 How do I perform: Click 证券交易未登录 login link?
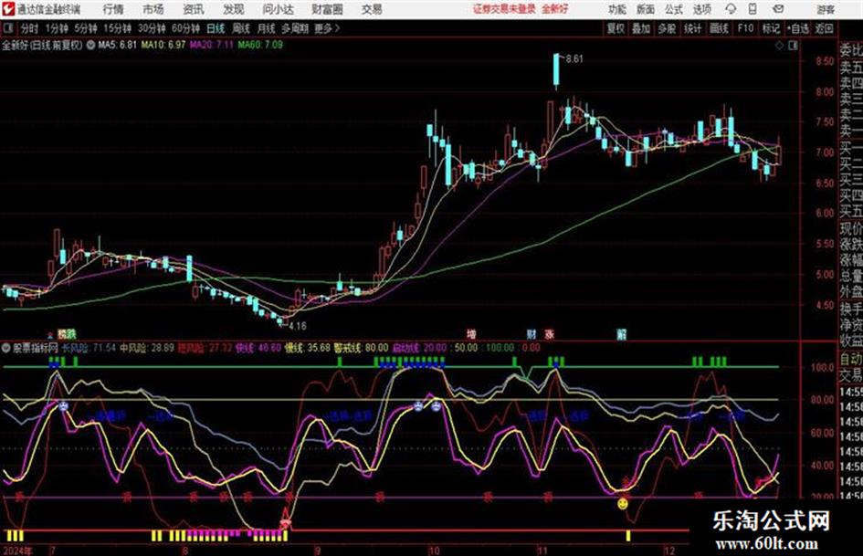[504, 9]
